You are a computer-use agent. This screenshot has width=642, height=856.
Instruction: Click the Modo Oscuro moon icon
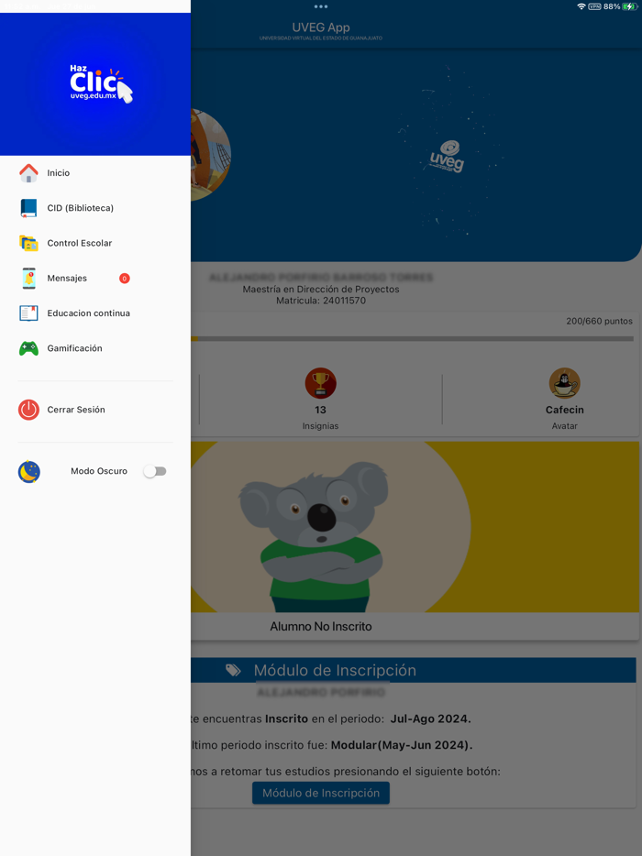point(29,472)
